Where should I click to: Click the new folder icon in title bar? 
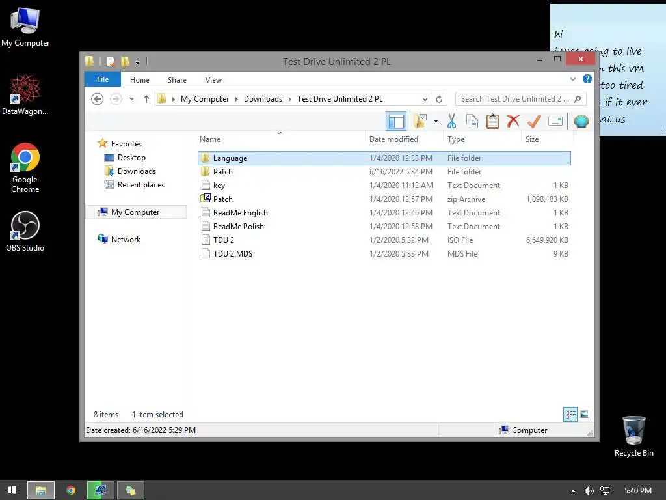tap(125, 62)
